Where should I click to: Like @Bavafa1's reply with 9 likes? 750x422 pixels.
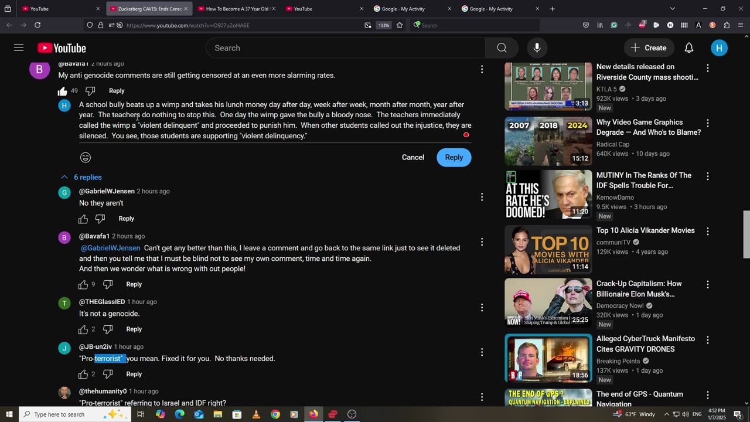[x=83, y=284]
